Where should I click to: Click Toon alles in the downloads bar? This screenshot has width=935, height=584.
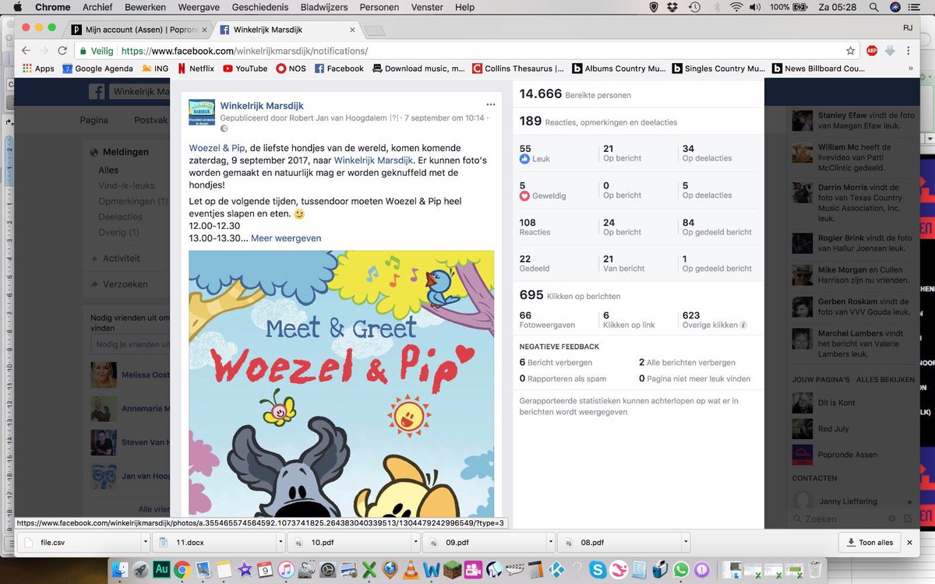click(x=870, y=542)
